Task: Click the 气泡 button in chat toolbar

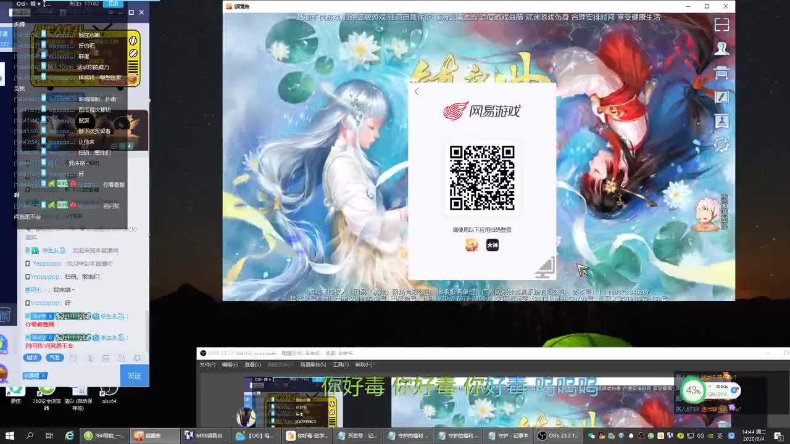Action: coord(55,358)
